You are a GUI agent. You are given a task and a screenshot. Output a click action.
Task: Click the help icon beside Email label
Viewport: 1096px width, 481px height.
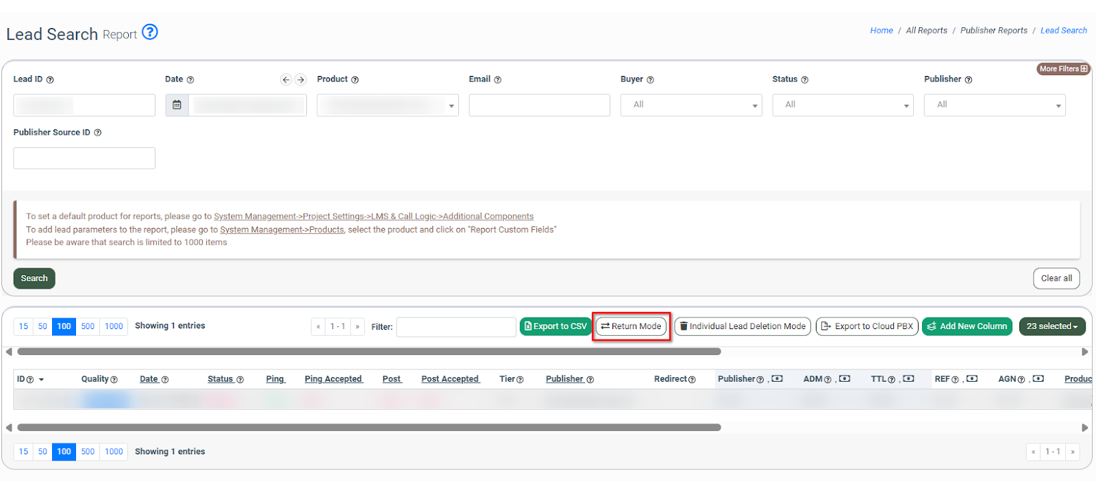tap(498, 80)
